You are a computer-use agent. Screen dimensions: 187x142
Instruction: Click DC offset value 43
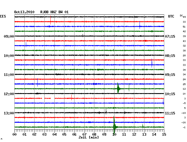tap(184, 41)
